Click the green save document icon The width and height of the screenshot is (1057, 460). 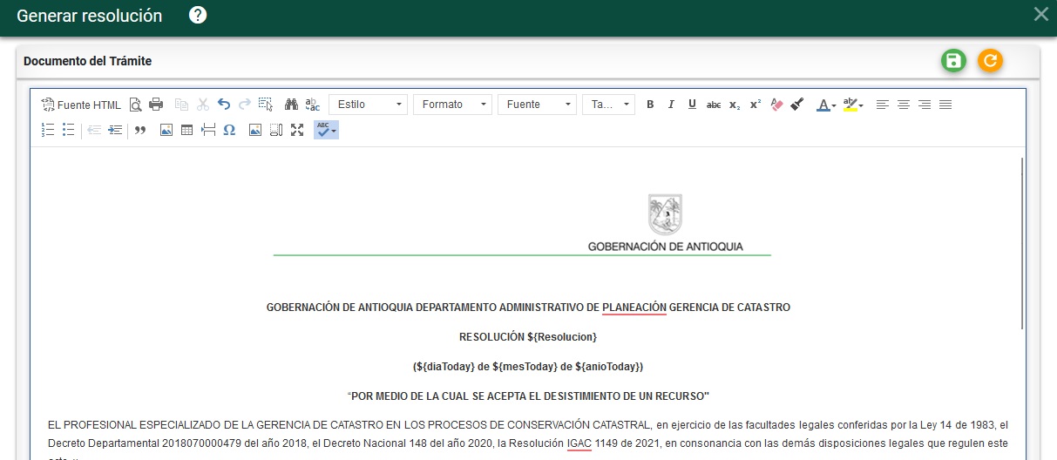tap(953, 61)
